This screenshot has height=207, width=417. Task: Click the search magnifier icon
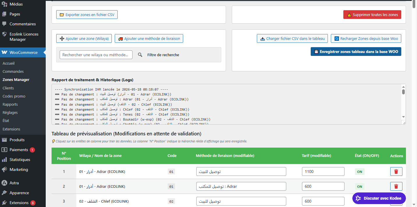click(140, 55)
